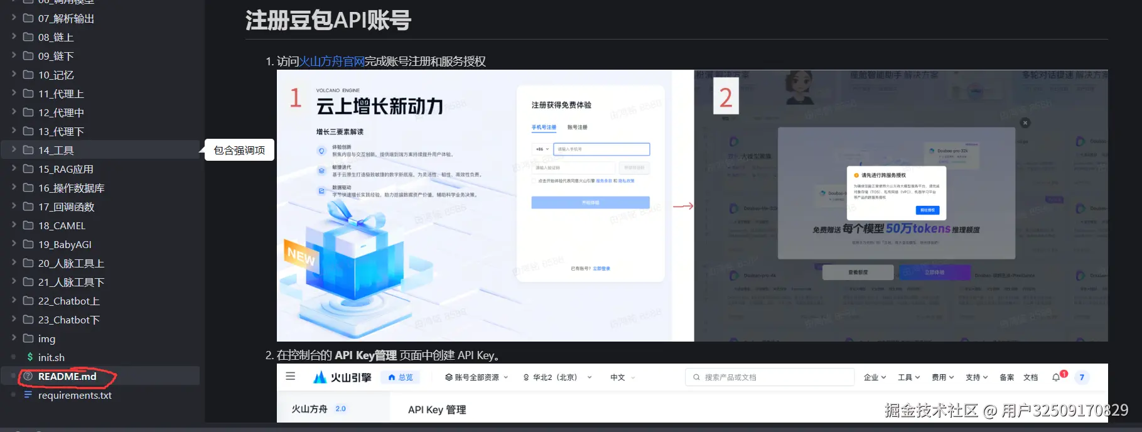The image size is (1142, 432).
Task: Click the phone number input field
Action: (x=601, y=149)
